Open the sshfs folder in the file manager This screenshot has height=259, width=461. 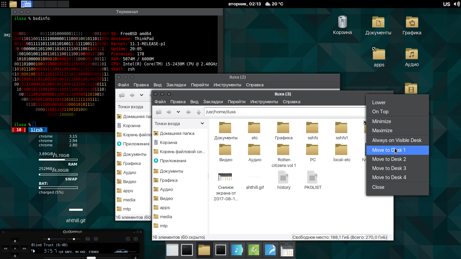point(313,128)
